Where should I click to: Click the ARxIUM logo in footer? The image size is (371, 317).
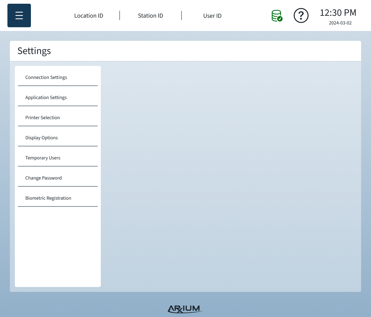185,309
